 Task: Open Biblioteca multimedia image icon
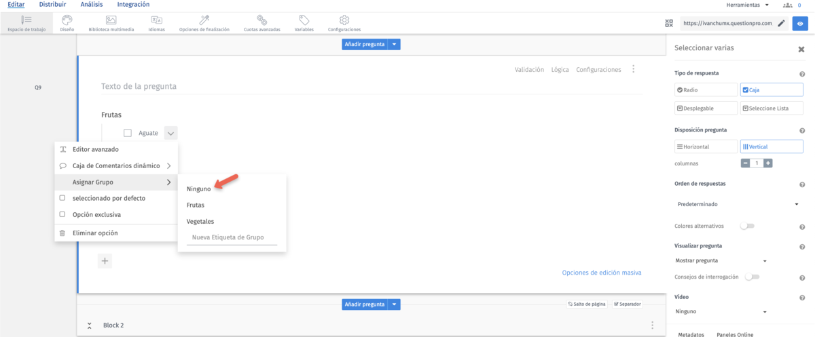[x=111, y=20]
